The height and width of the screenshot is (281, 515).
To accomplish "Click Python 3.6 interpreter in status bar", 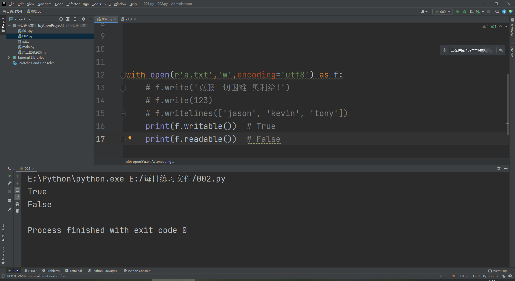I will tap(491, 276).
